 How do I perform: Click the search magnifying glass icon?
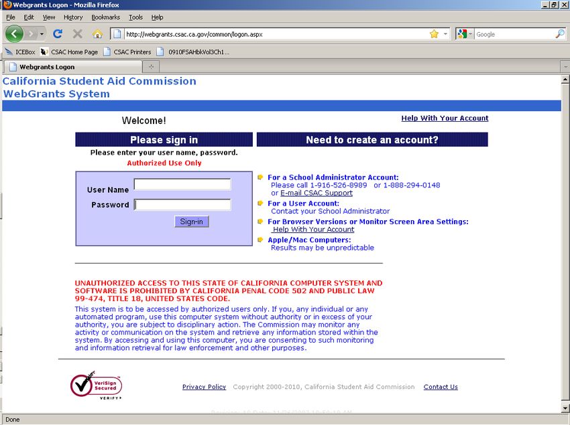(x=560, y=34)
